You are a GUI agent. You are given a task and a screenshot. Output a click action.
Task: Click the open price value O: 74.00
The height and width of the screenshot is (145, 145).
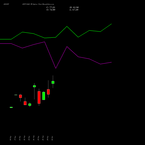[x=51, y=10]
